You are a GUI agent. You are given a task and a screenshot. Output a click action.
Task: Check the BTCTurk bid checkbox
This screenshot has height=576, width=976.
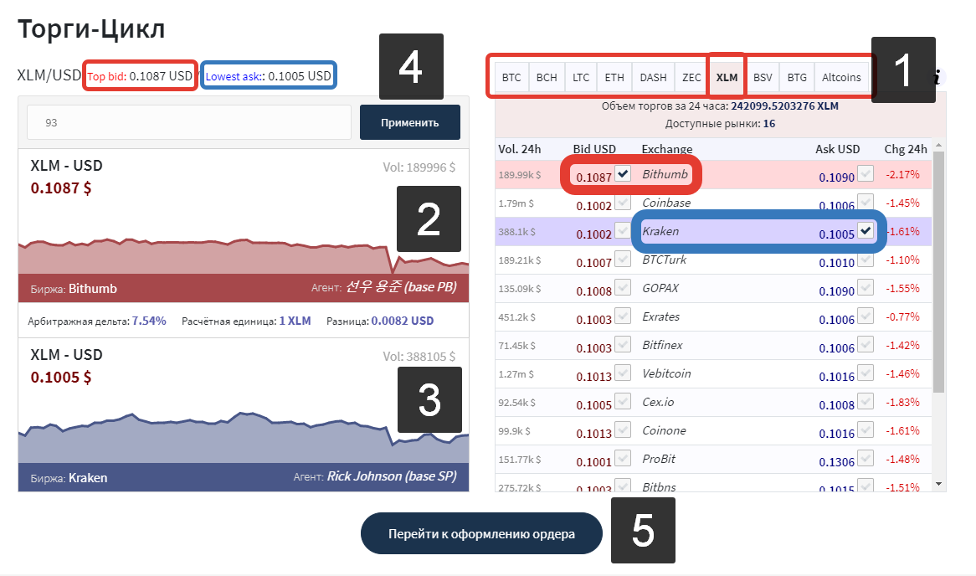point(623,259)
